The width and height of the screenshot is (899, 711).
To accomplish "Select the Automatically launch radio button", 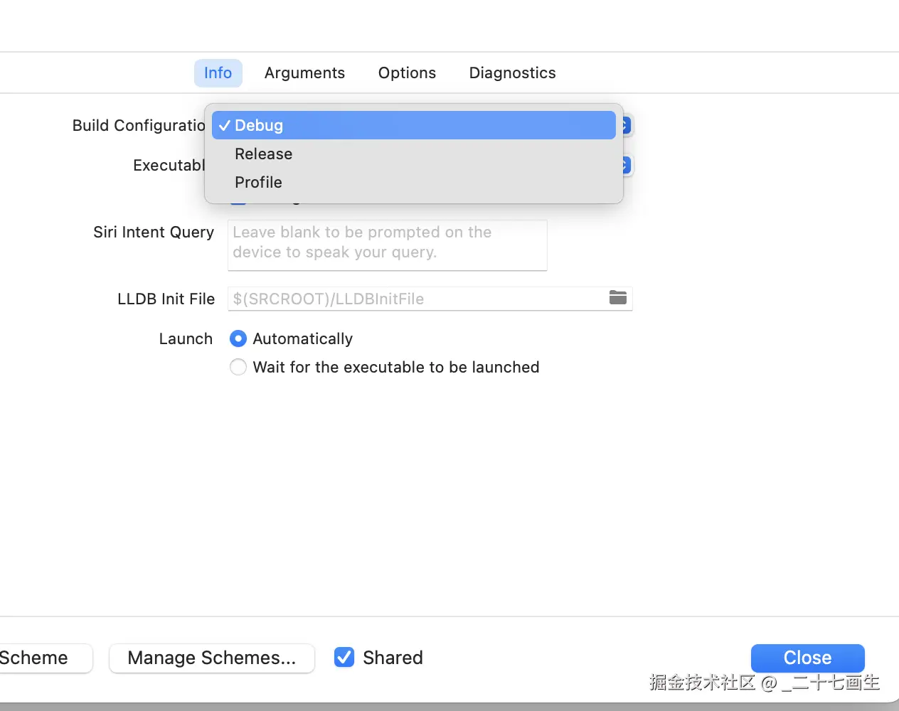I will tap(238, 339).
